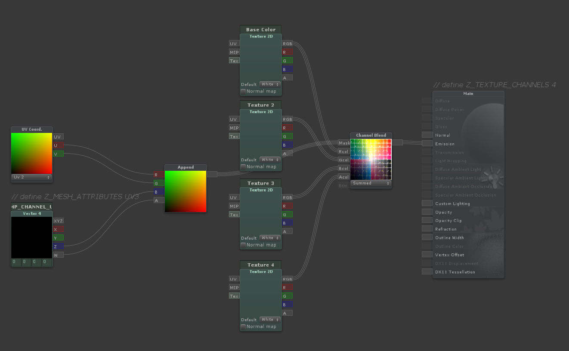The height and width of the screenshot is (351, 569).
Task: Enable Normal map checkbox on Base Color node
Action: point(243,92)
